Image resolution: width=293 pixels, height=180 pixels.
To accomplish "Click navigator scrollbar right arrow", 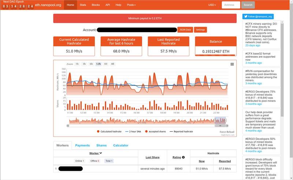I will click(x=227, y=126).
